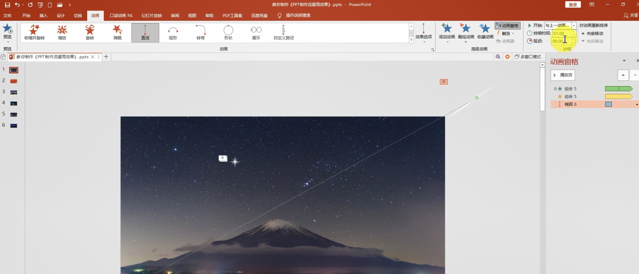Select the 形状 shape motion path
This screenshot has height=274, width=639.
[x=228, y=32]
